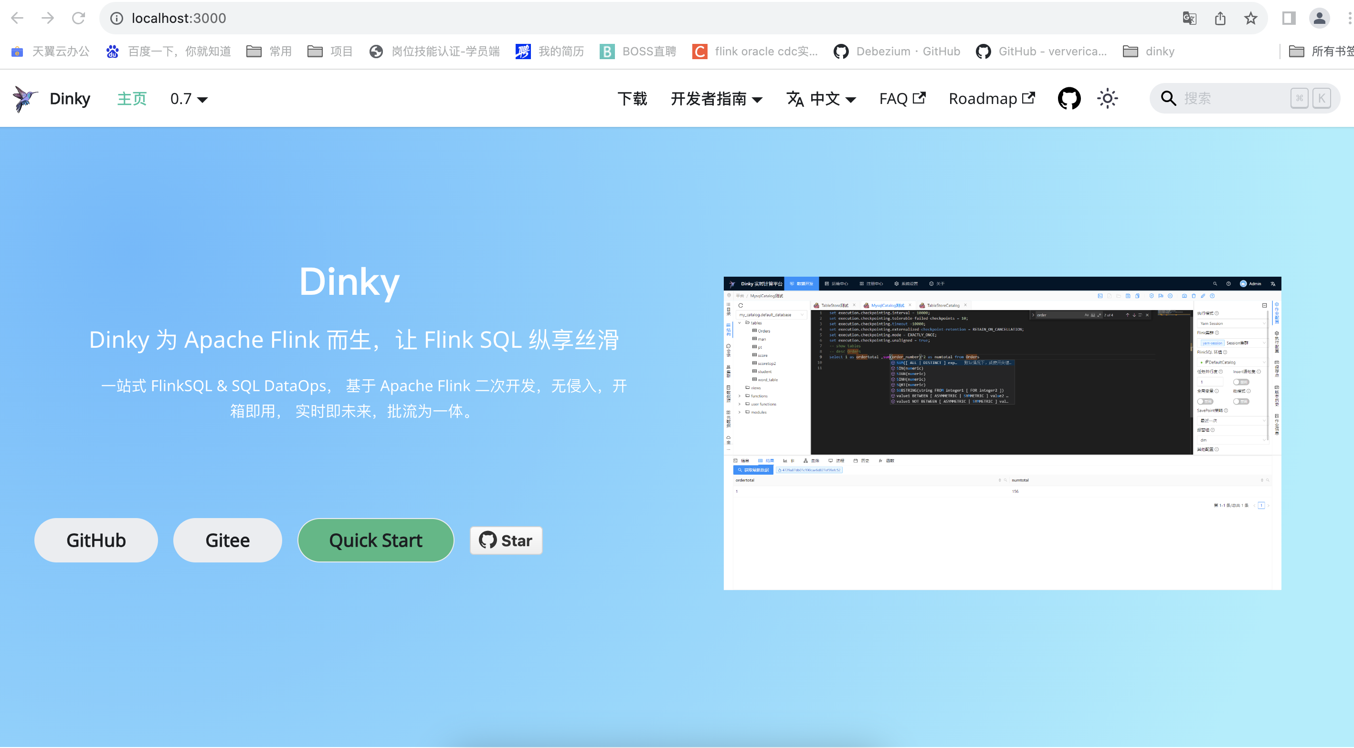Screen dimensions: 1354x748
Task: Navigate back using the back arrow
Action: [x=17, y=18]
